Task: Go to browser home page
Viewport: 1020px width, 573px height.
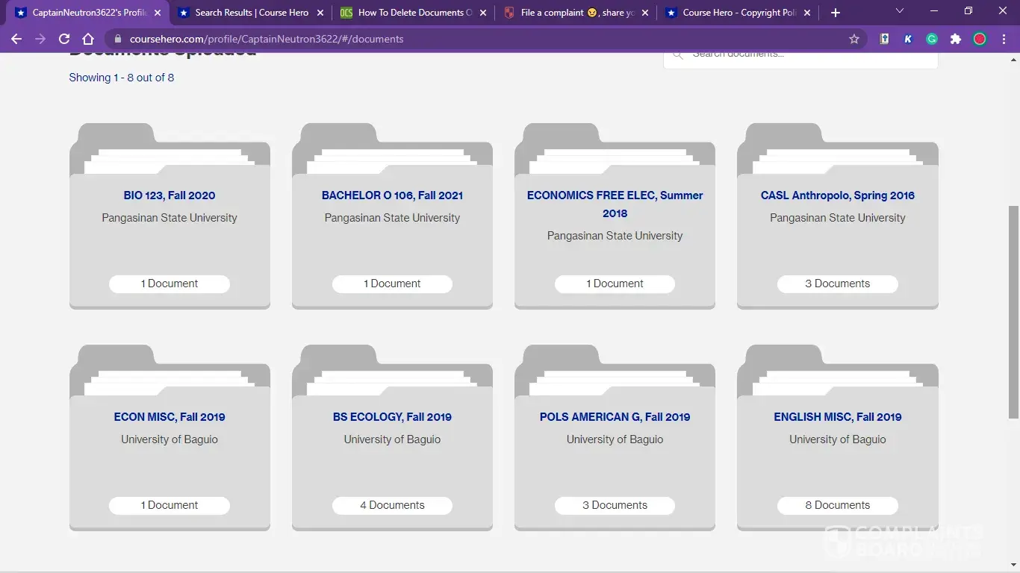Action: click(88, 39)
